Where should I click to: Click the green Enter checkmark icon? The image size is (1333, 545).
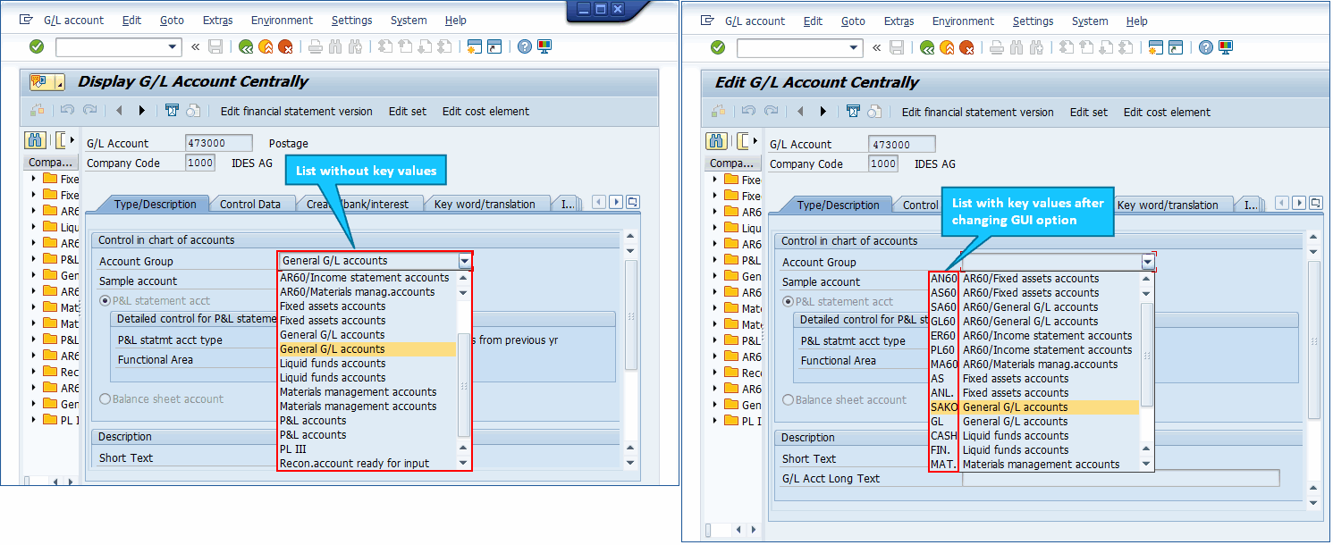point(36,46)
